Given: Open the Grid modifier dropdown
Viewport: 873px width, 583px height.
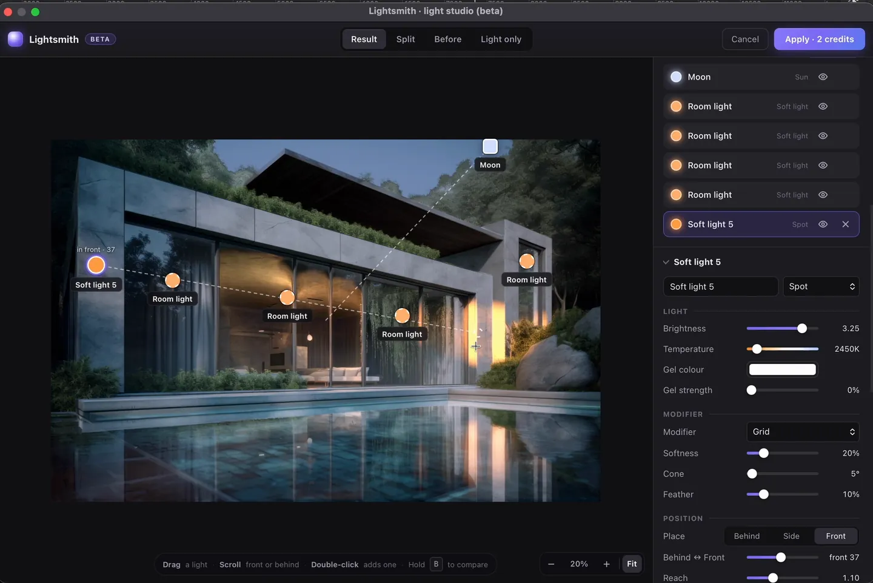Looking at the screenshot, I should [803, 432].
